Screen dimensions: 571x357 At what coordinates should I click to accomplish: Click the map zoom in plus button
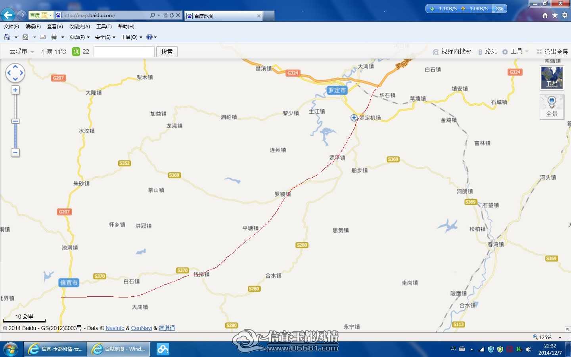point(15,90)
